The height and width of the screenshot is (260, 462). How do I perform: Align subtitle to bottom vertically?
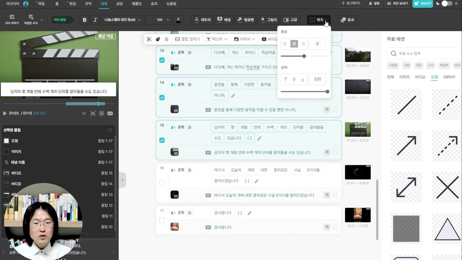coord(303,79)
